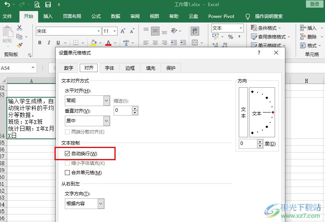The height and width of the screenshot is (222, 325).
Task: Click the Undo arrow icon
Action: (7, 4)
